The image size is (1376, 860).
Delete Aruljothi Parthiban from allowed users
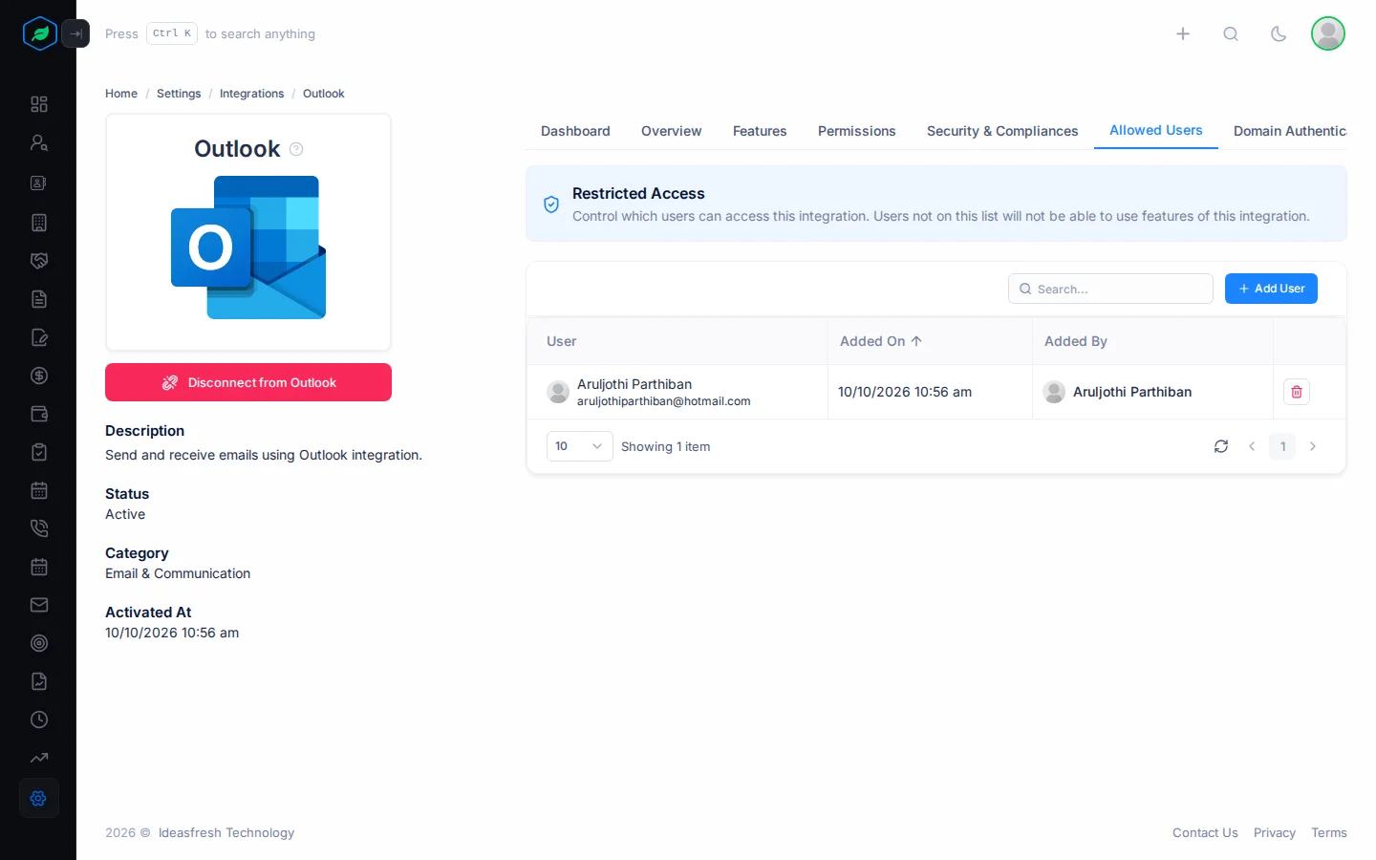coord(1297,392)
